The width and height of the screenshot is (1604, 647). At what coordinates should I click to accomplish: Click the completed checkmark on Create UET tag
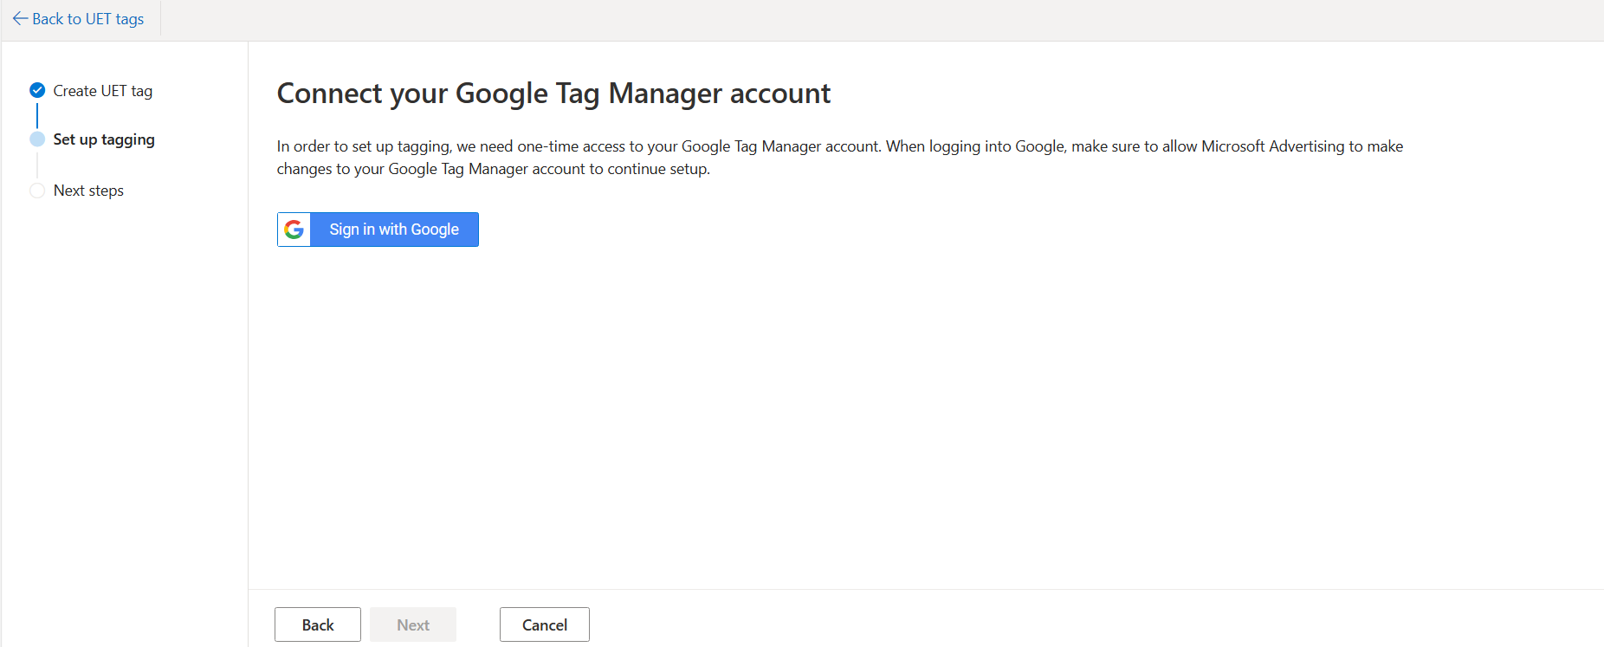37,90
